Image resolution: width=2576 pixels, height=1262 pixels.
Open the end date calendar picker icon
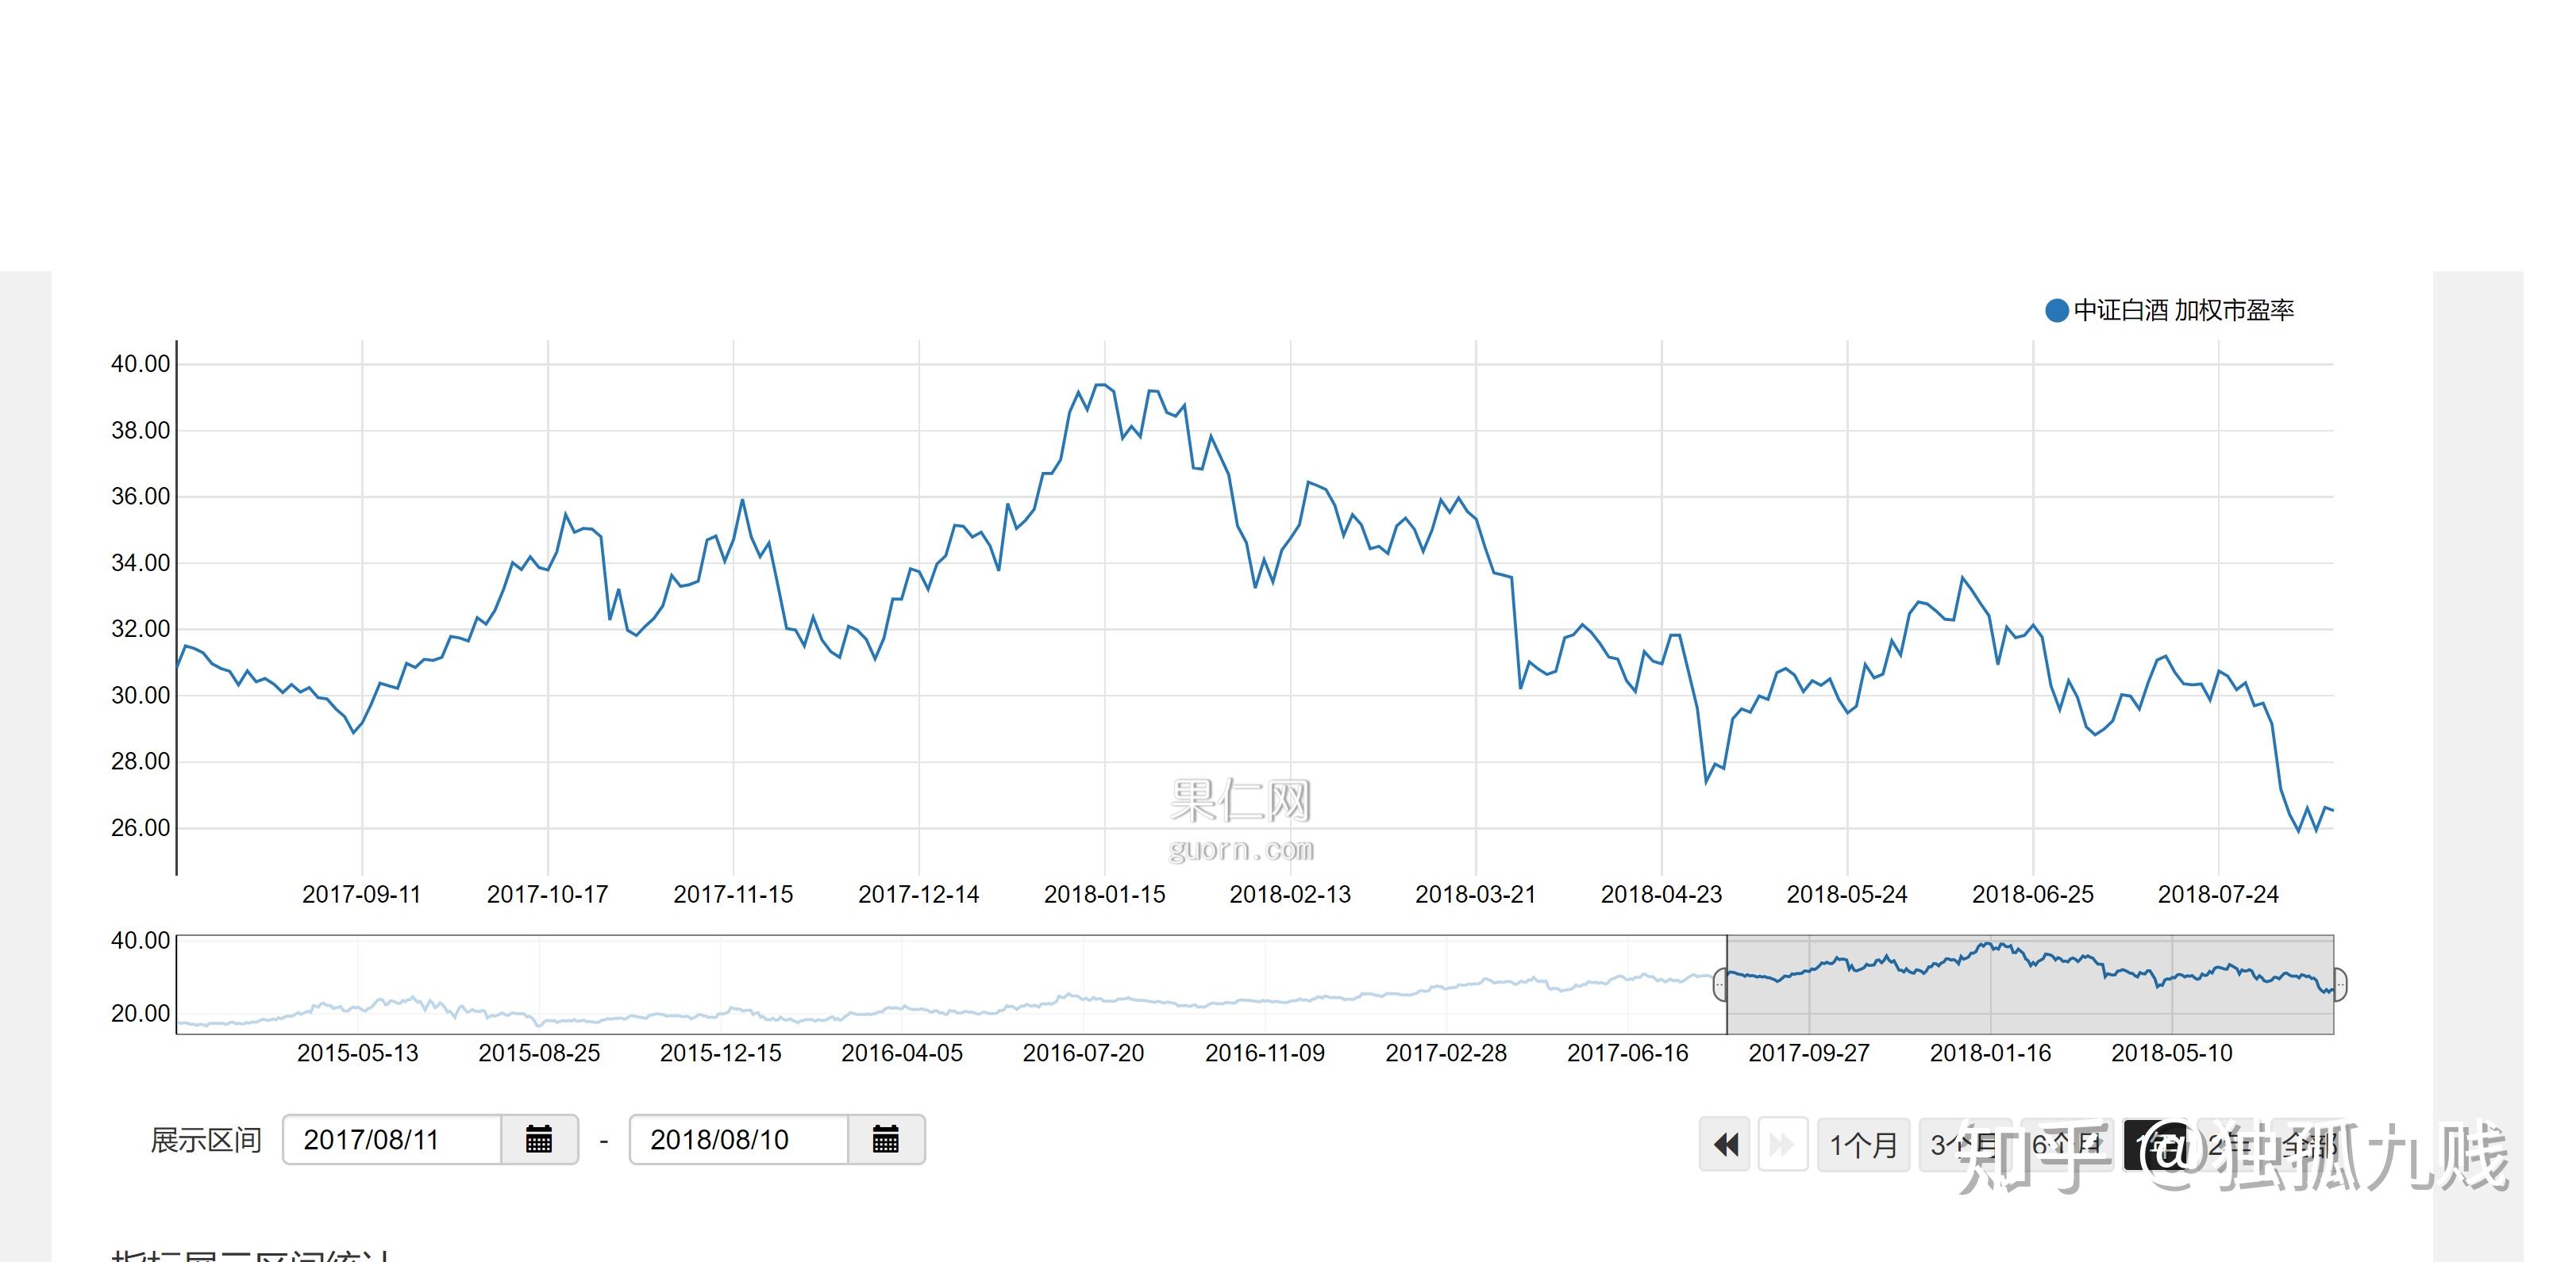pos(885,1139)
